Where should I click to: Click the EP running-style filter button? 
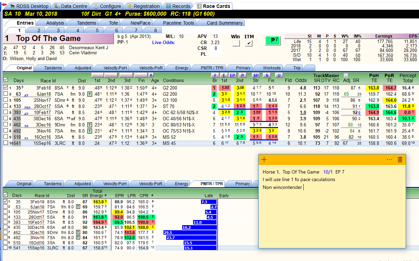tap(232, 75)
